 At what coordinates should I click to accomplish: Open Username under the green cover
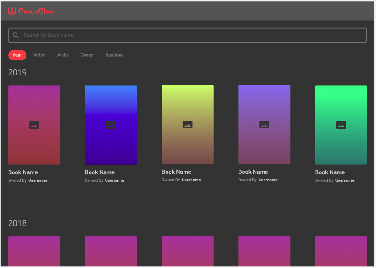pos(345,180)
